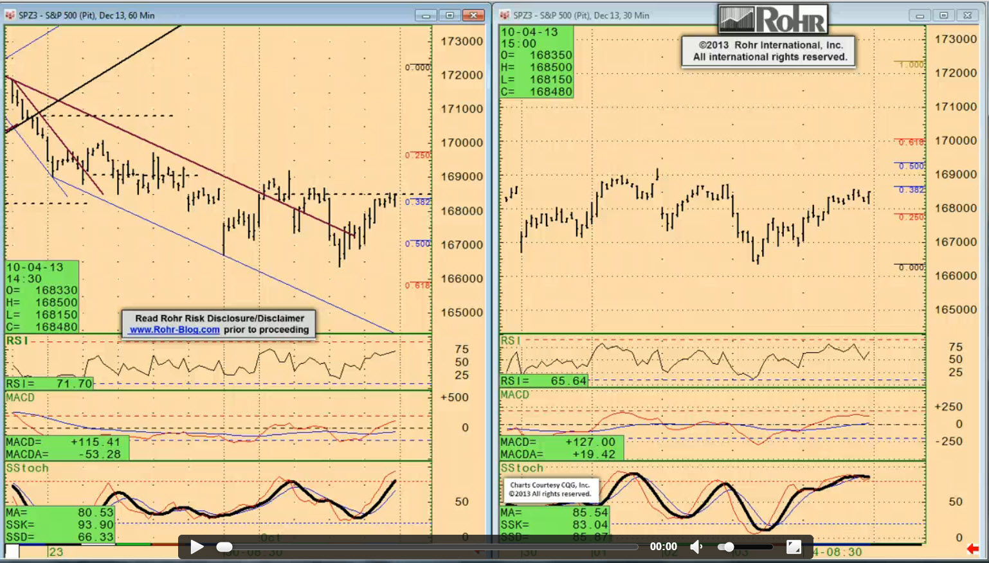Click the MACD label in 30 Min chart
The height and width of the screenshot is (563, 989).
point(514,395)
